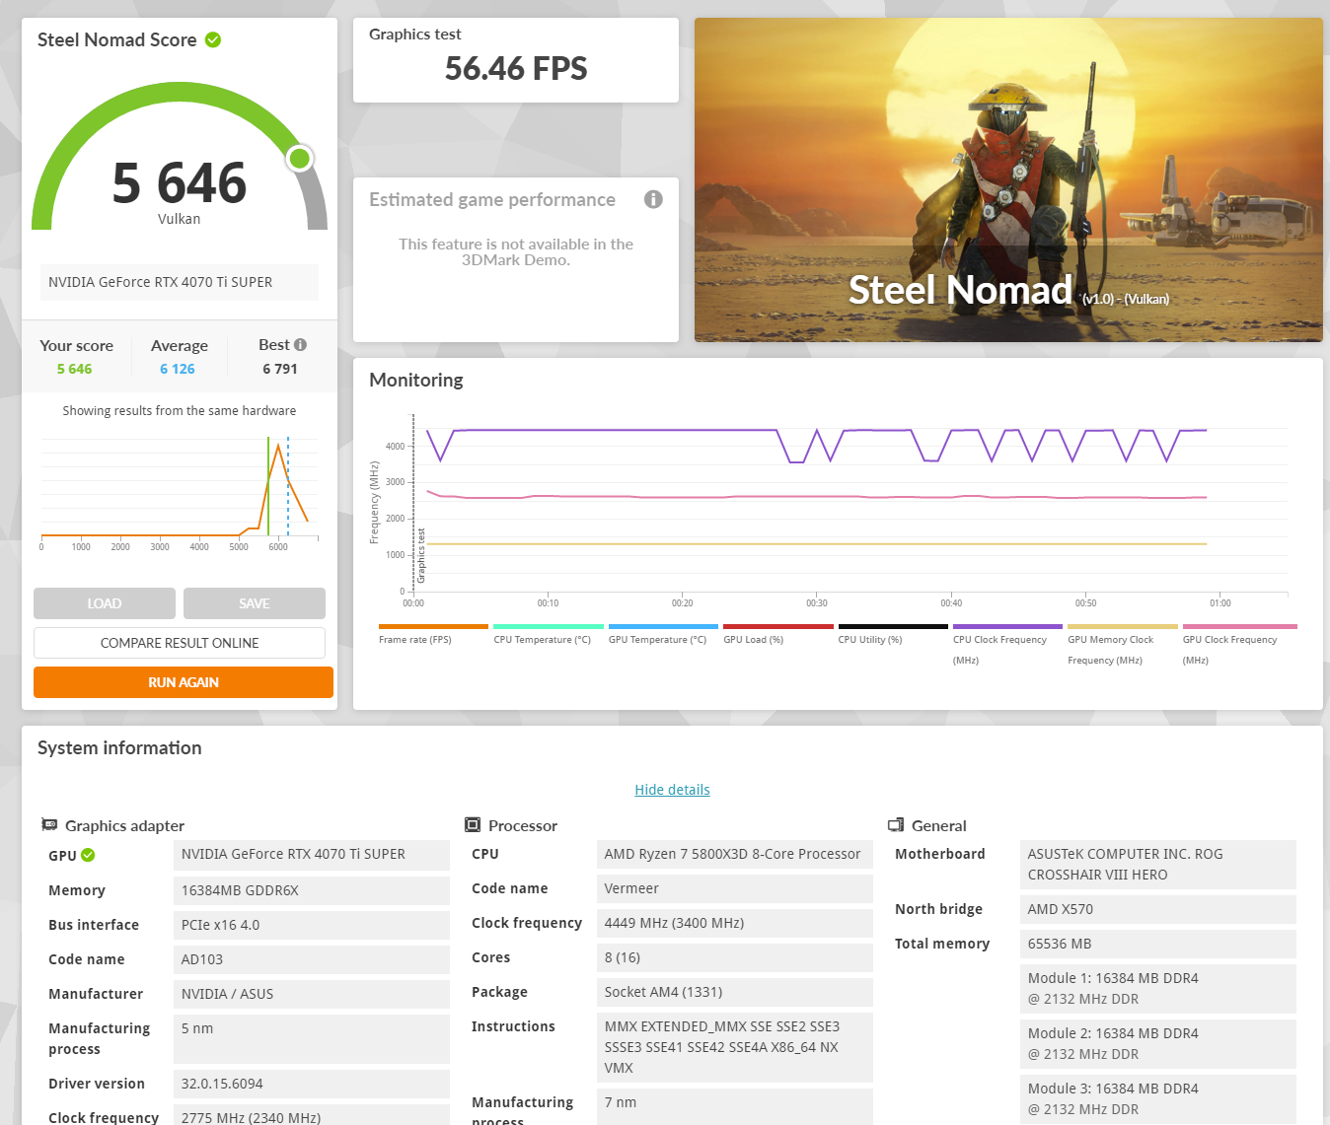Start the benchmark with RUN AGAIN
Image resolution: width=1330 pixels, height=1125 pixels.
184,682
